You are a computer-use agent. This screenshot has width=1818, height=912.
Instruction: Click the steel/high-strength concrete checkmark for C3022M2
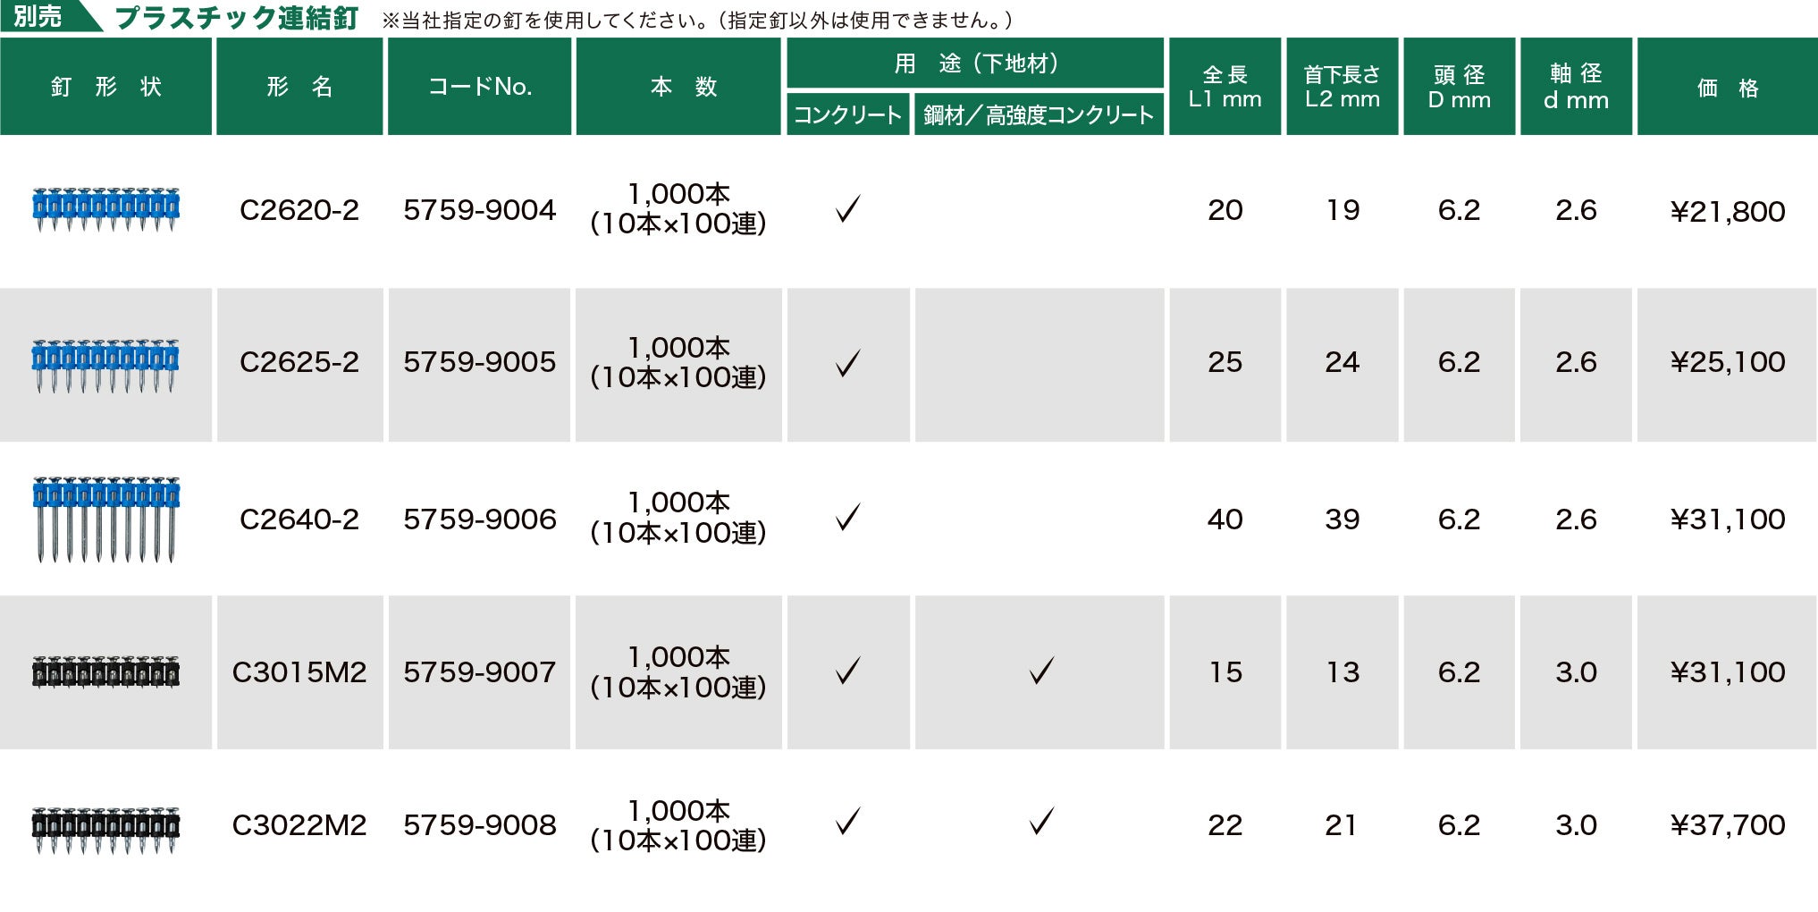[1041, 822]
